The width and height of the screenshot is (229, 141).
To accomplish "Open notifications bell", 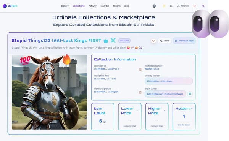I will [171, 6].
